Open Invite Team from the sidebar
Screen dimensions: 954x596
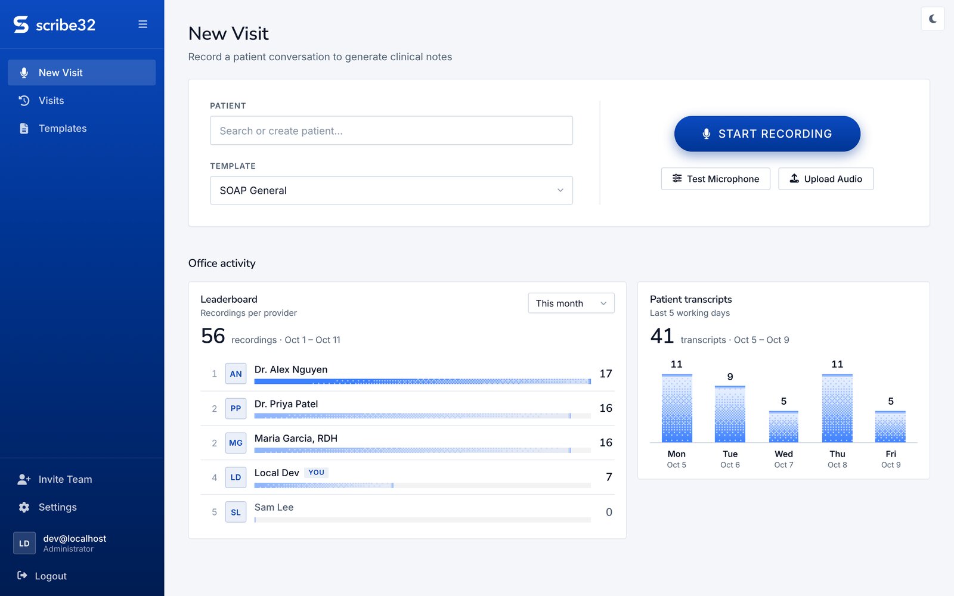(x=82, y=479)
